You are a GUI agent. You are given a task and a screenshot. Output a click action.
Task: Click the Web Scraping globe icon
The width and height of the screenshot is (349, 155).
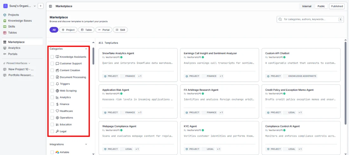(57, 91)
